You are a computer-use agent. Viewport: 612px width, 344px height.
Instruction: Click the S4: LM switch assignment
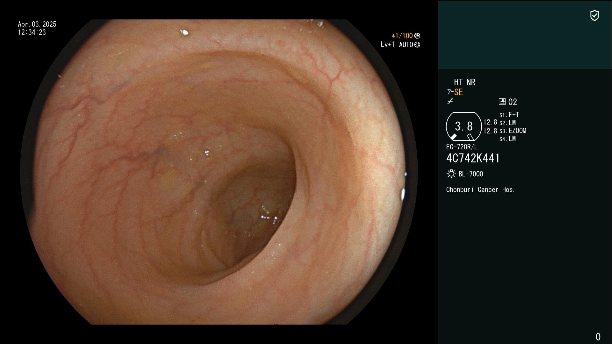(508, 139)
